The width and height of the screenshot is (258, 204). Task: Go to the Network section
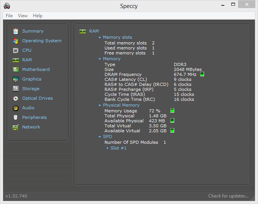pyautogui.click(x=31, y=127)
